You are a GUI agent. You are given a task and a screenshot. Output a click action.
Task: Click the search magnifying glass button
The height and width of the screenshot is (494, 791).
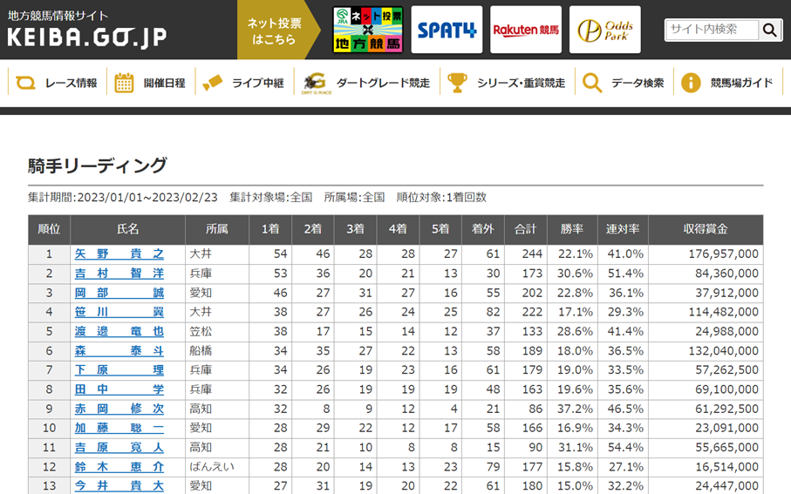(x=770, y=30)
